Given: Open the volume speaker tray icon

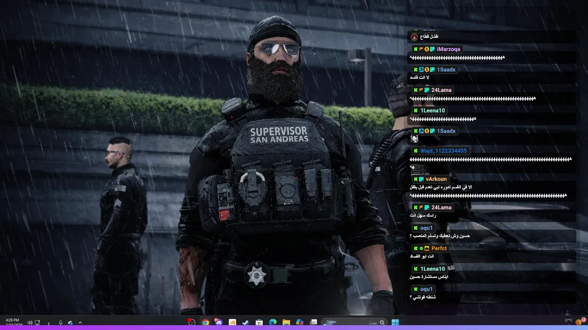Looking at the screenshot, I should pos(30,323).
